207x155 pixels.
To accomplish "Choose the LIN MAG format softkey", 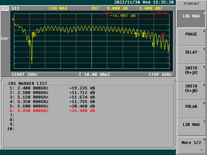I will (191, 127).
